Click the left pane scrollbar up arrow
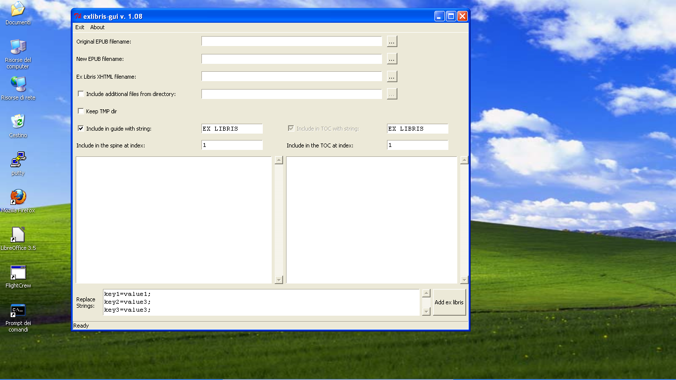The height and width of the screenshot is (380, 676). tap(279, 160)
